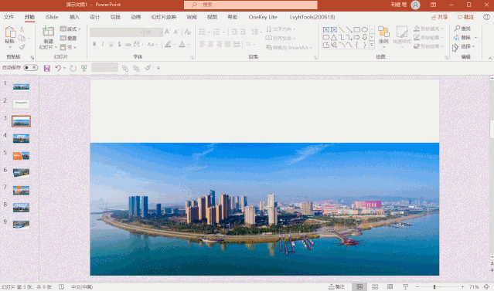494x291 pixels.
Task: Switch to the Insert (插入) tab
Action: [74, 17]
